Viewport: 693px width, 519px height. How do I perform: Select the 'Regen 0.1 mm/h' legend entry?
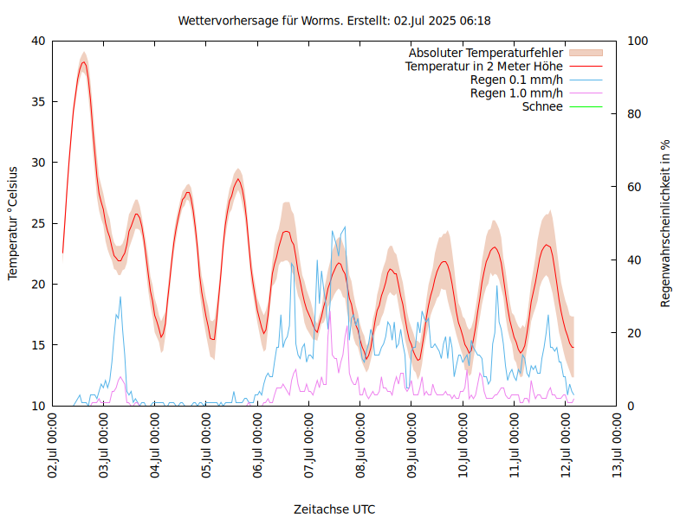click(516, 80)
